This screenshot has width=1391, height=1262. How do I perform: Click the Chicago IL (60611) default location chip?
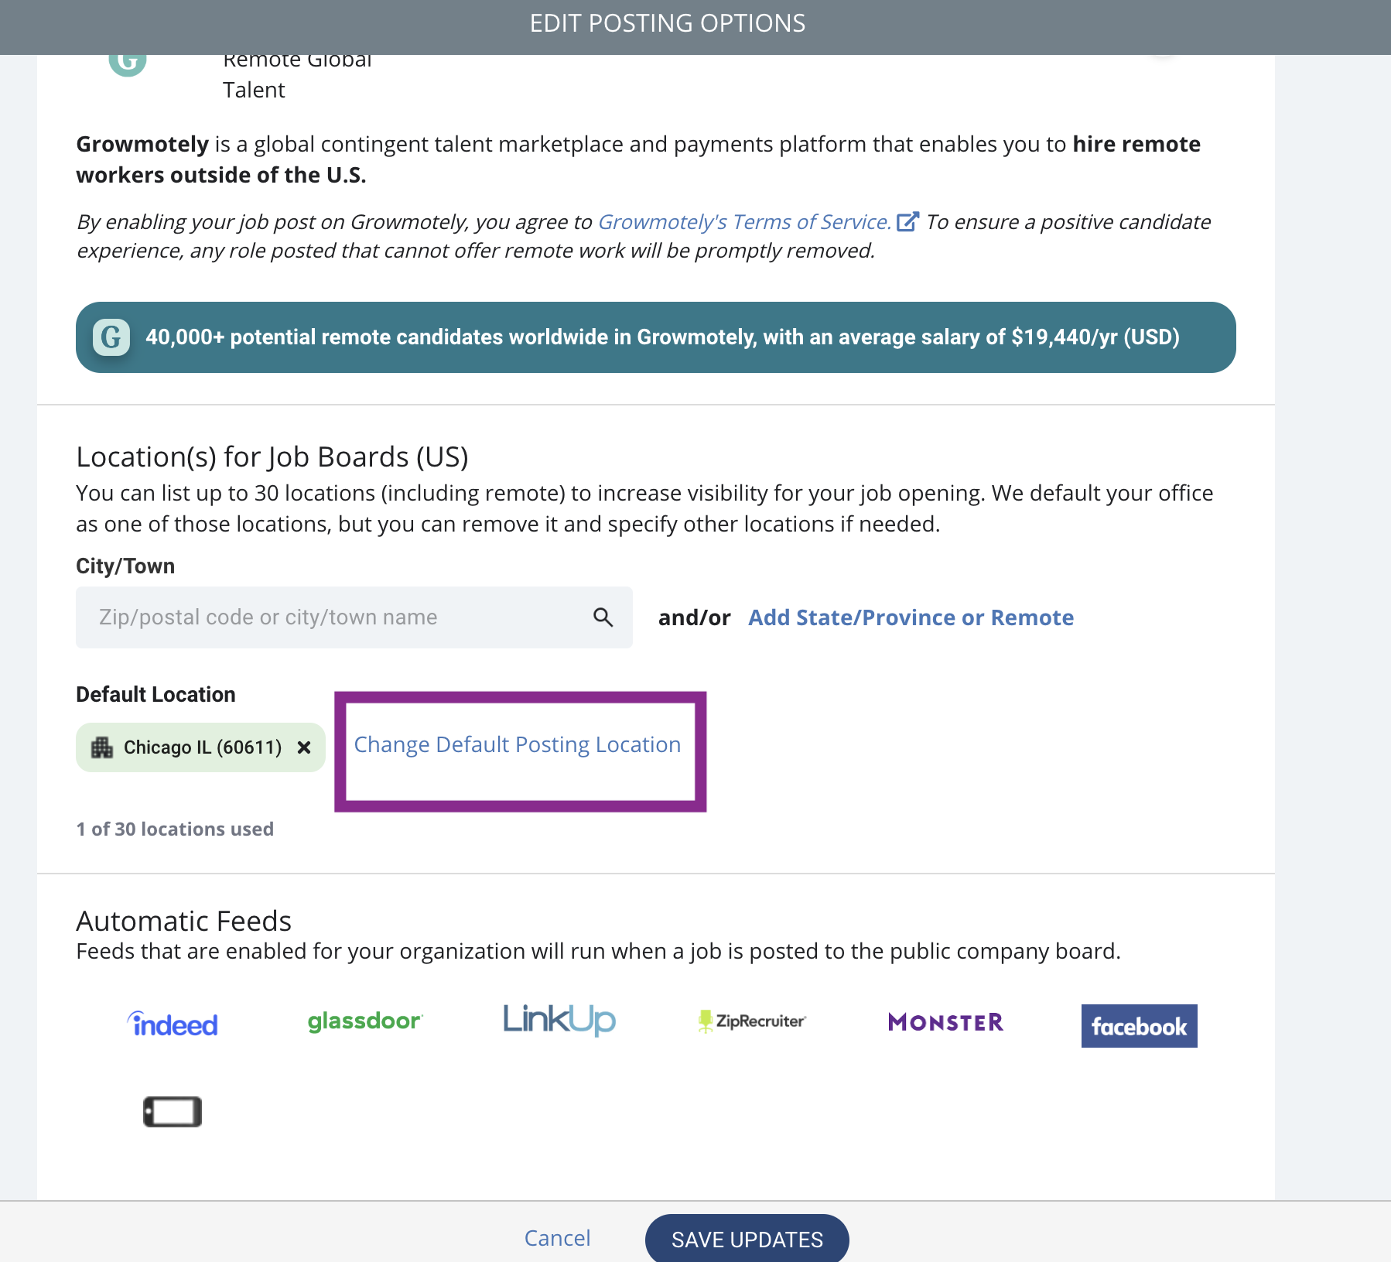(200, 747)
